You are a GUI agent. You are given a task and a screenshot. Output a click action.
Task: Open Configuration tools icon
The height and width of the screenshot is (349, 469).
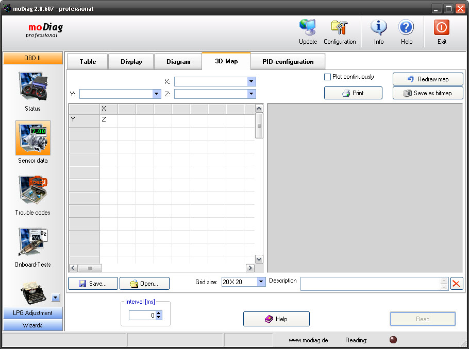point(340,28)
